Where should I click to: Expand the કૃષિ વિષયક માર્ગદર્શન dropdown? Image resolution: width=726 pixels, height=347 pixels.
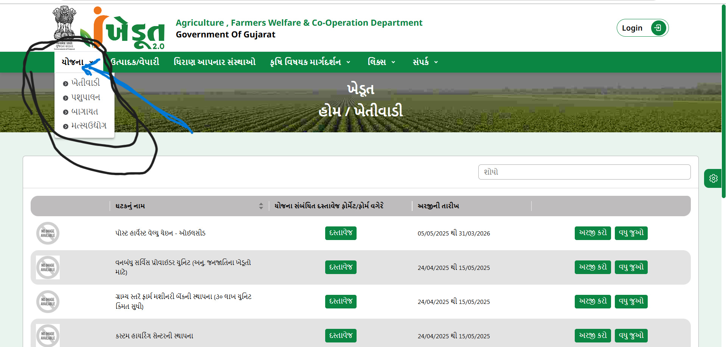click(x=310, y=62)
